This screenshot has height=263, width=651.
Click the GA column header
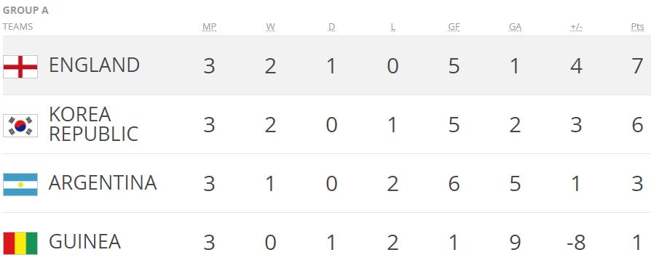(515, 27)
